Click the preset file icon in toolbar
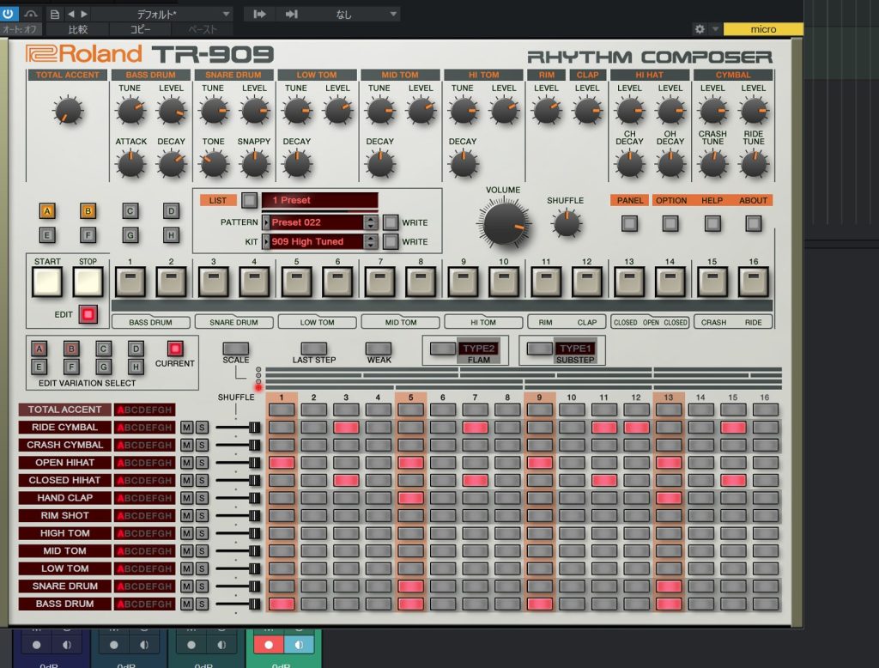The image size is (879, 668). [55, 14]
